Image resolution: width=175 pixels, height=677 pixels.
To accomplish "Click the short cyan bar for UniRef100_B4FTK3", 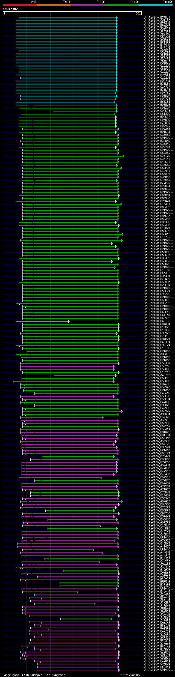I will pyautogui.click(x=43, y=321).
